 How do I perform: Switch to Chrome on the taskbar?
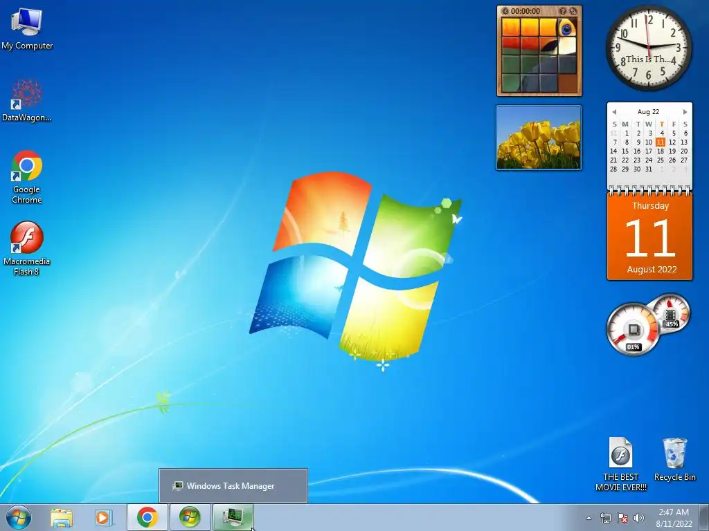pos(147,517)
